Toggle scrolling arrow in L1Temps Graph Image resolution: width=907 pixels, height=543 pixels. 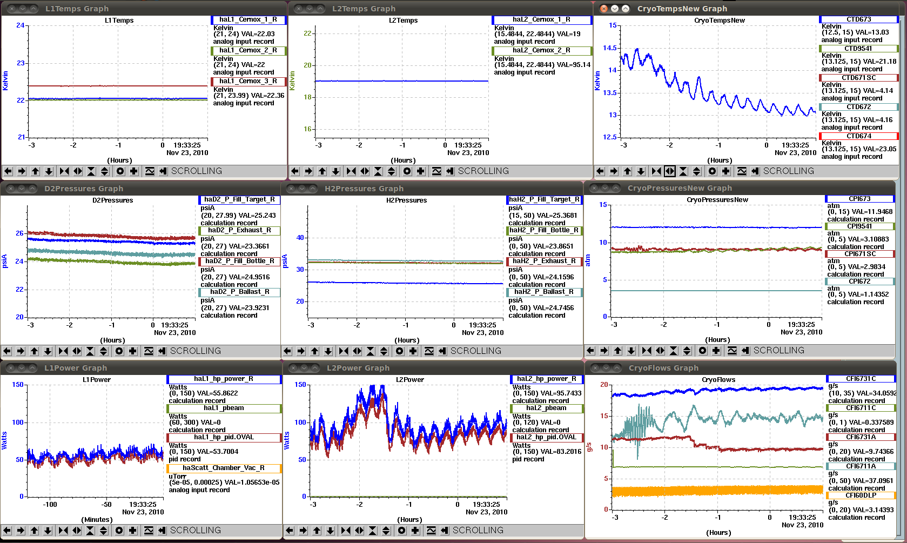pyautogui.click(x=163, y=171)
